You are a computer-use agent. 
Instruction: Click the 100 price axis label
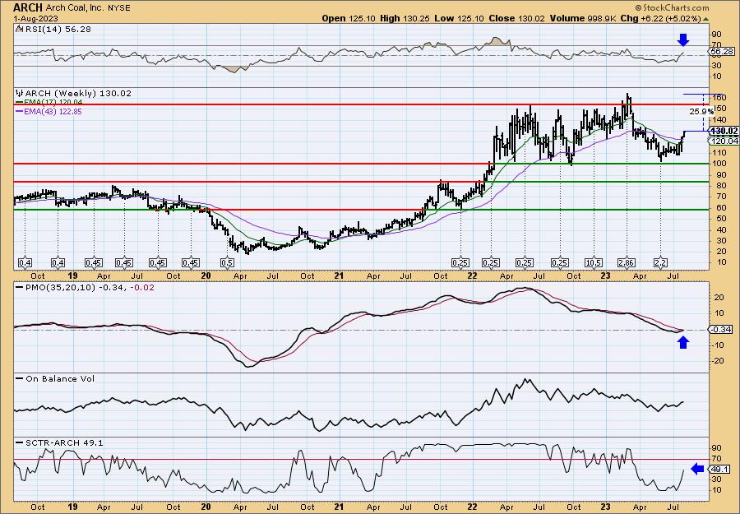719,164
